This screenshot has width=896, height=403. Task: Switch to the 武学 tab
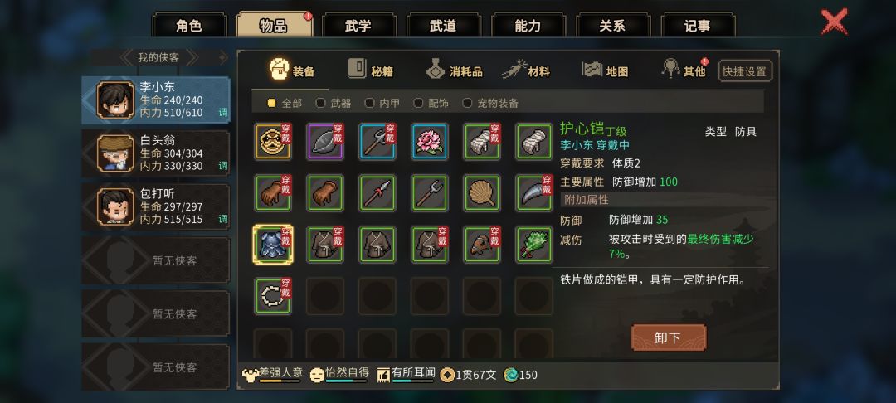[359, 26]
